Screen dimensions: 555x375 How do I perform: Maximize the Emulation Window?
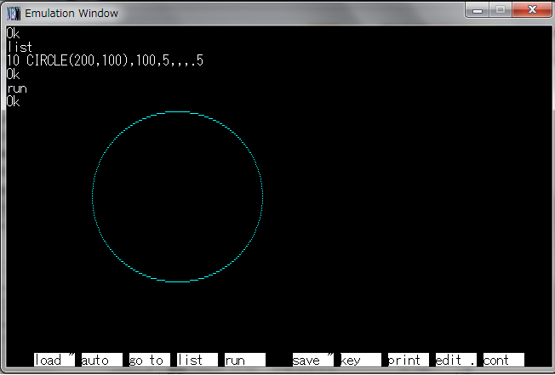500,10
